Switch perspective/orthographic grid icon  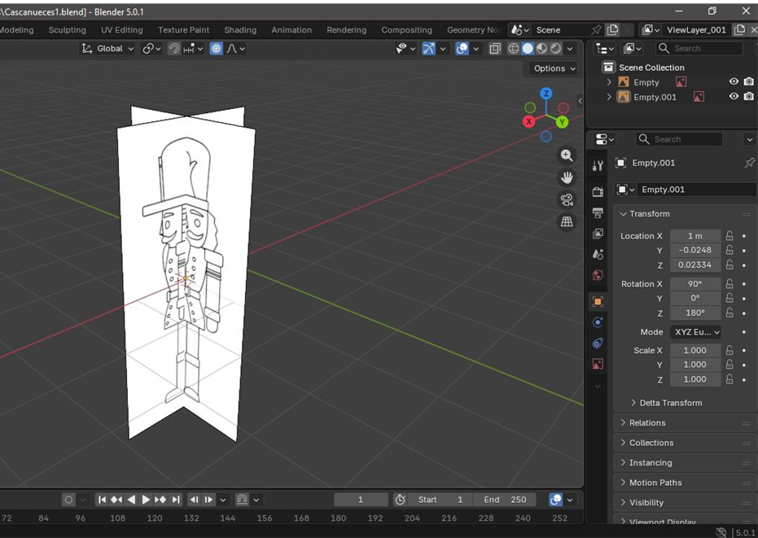567,221
